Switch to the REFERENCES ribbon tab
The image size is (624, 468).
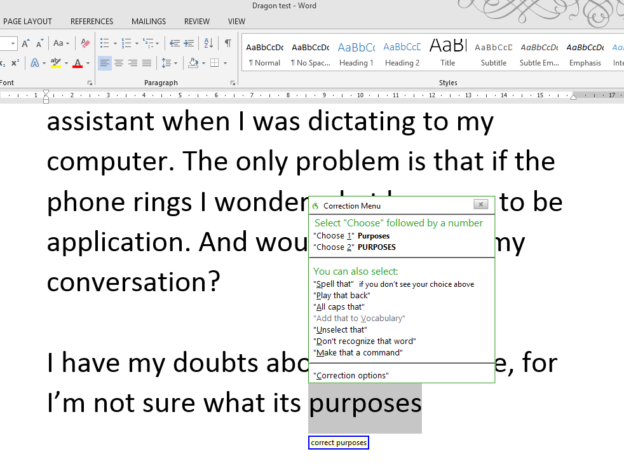point(92,22)
